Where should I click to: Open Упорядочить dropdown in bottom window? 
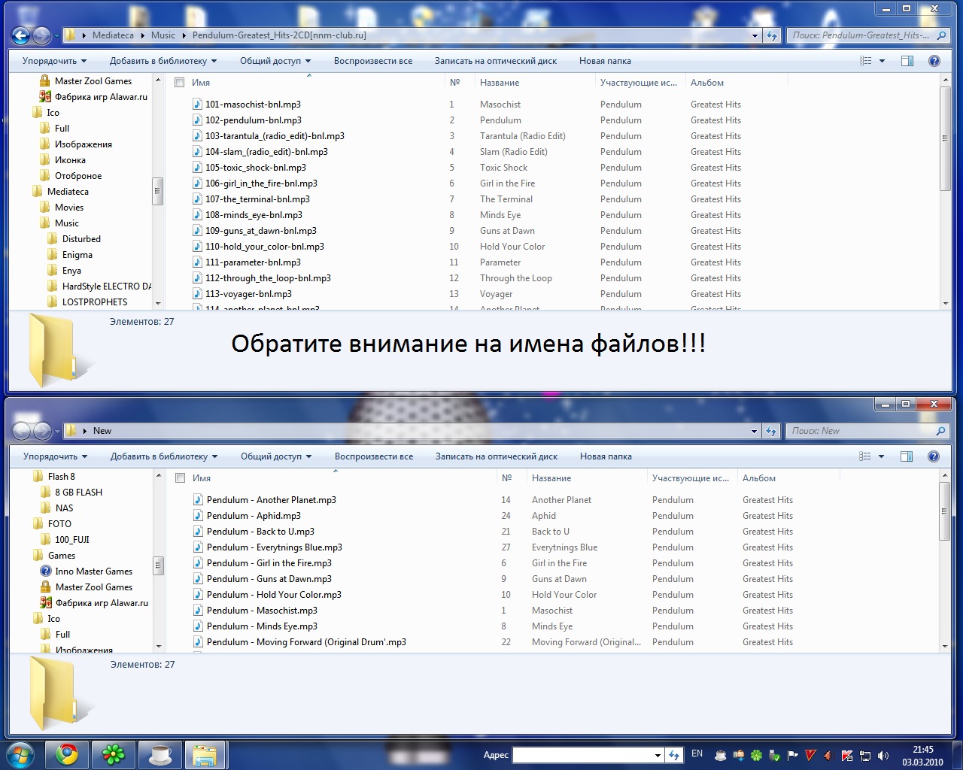coord(55,456)
